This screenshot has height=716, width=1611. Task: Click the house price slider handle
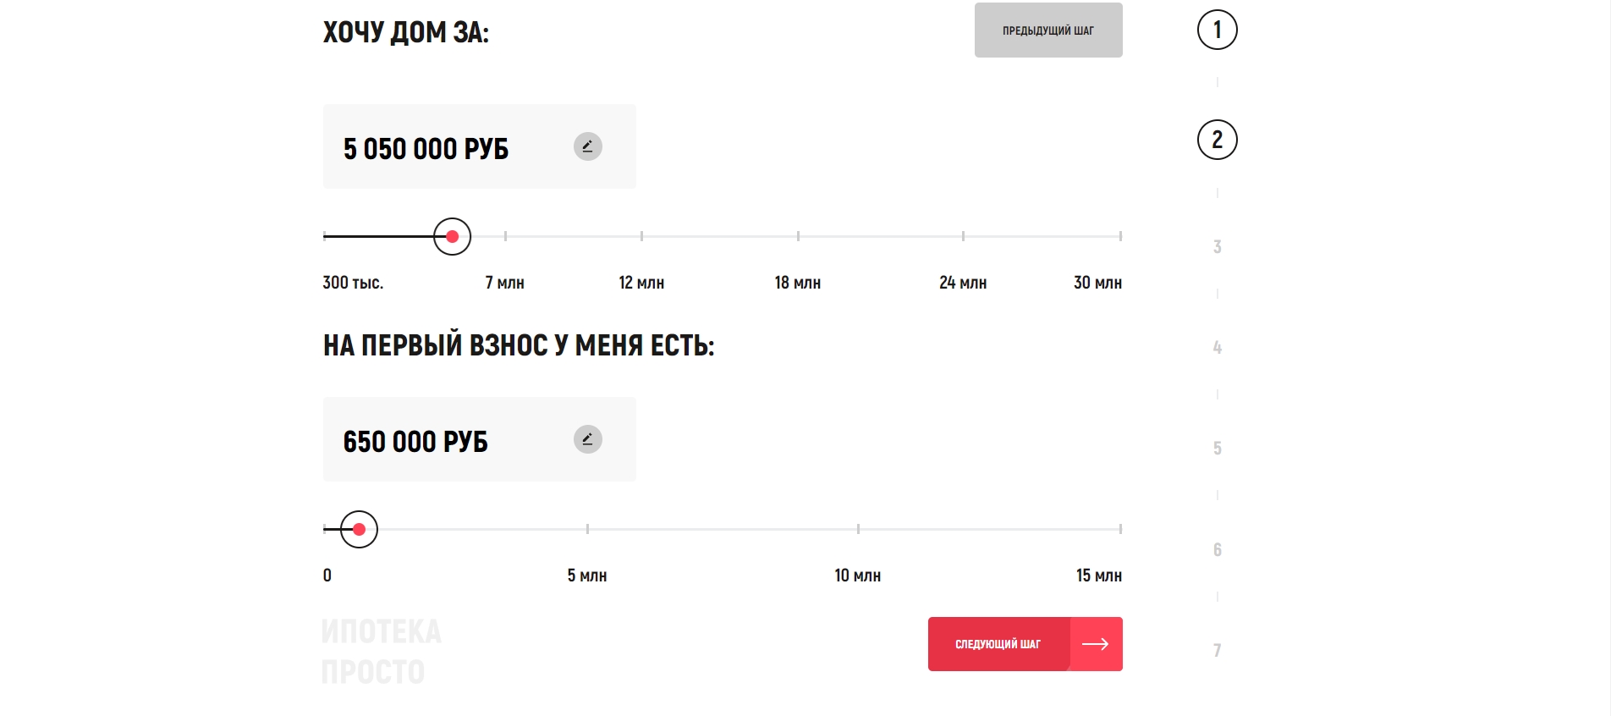452,236
